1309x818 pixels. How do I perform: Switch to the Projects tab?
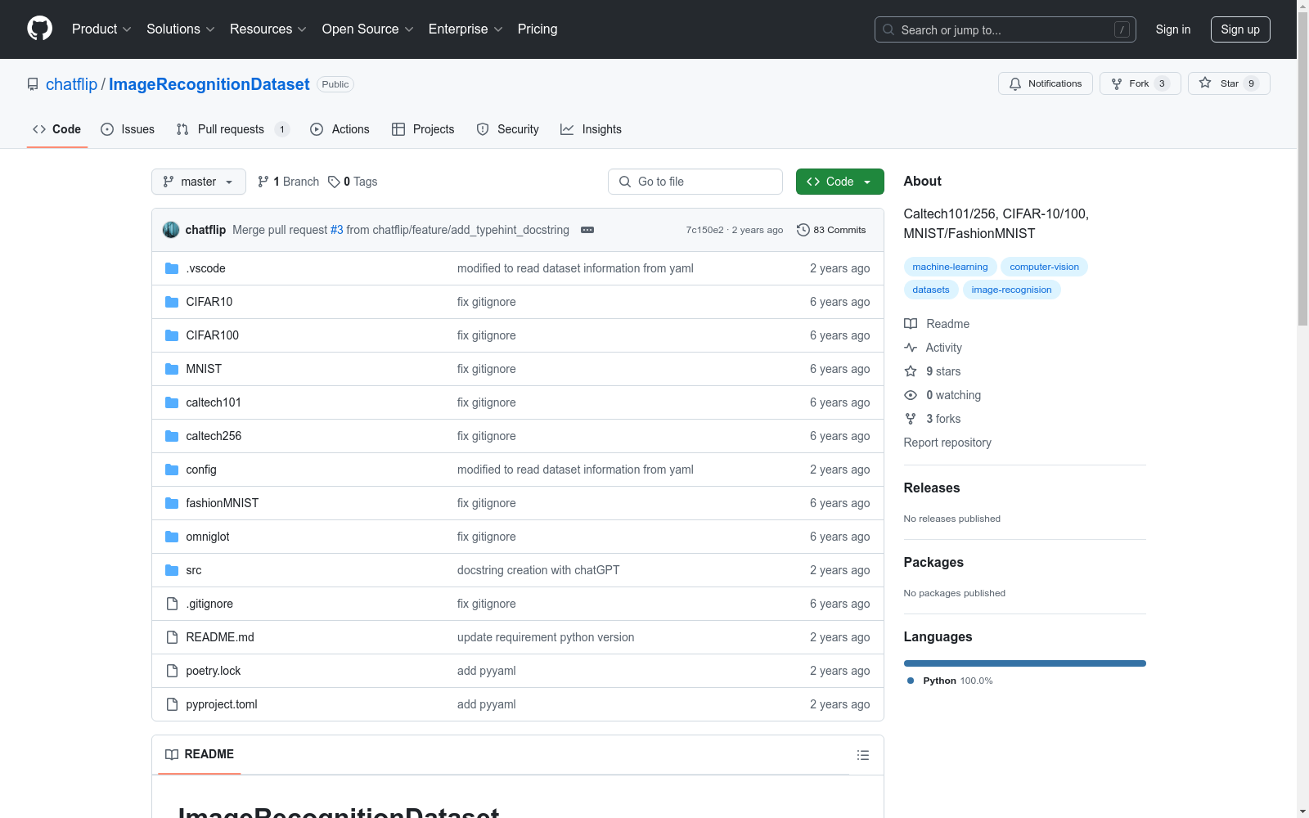point(423,129)
